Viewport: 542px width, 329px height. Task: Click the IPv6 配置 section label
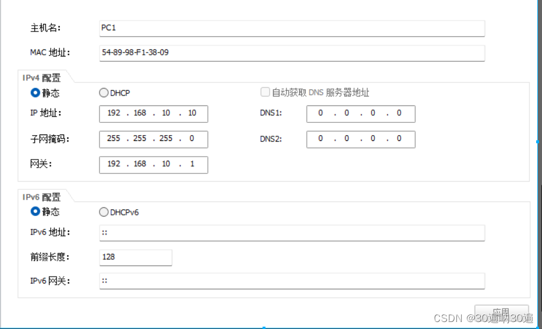(x=41, y=197)
